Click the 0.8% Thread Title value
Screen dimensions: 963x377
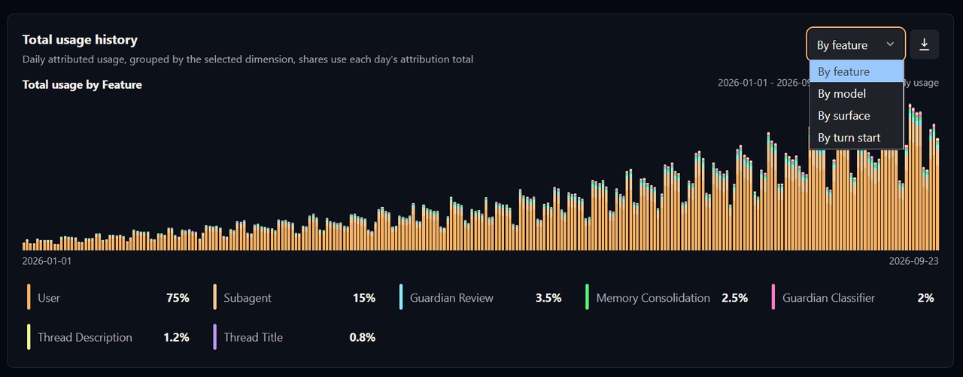(362, 337)
